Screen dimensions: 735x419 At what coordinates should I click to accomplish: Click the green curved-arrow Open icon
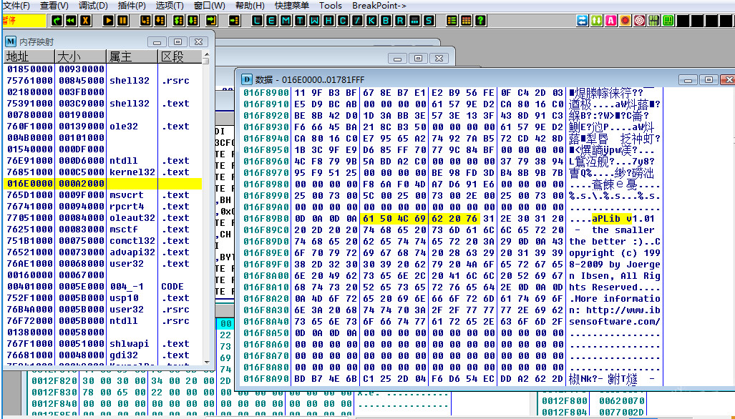tap(57, 21)
